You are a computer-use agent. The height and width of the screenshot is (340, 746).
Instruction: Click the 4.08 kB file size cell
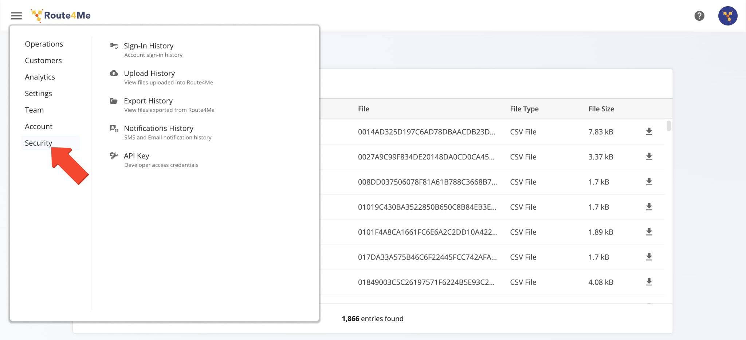pos(601,282)
